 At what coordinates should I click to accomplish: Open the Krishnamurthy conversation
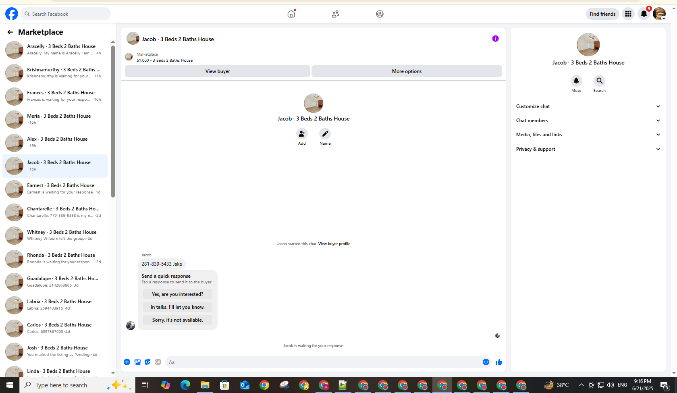pos(55,73)
